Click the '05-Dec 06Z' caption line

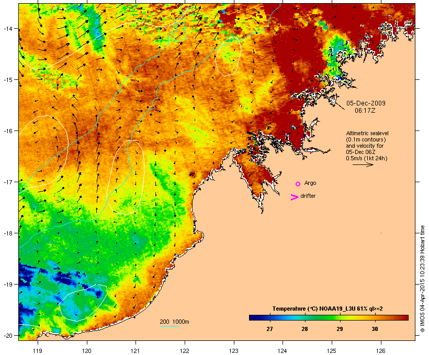coord(360,152)
